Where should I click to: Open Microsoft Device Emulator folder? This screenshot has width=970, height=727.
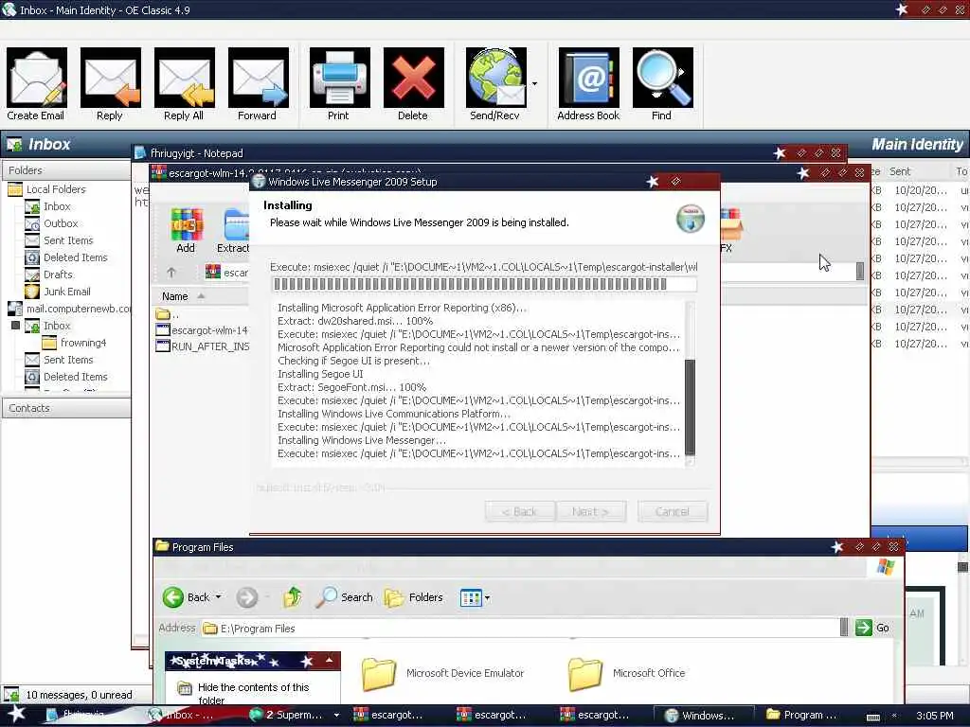442,673
